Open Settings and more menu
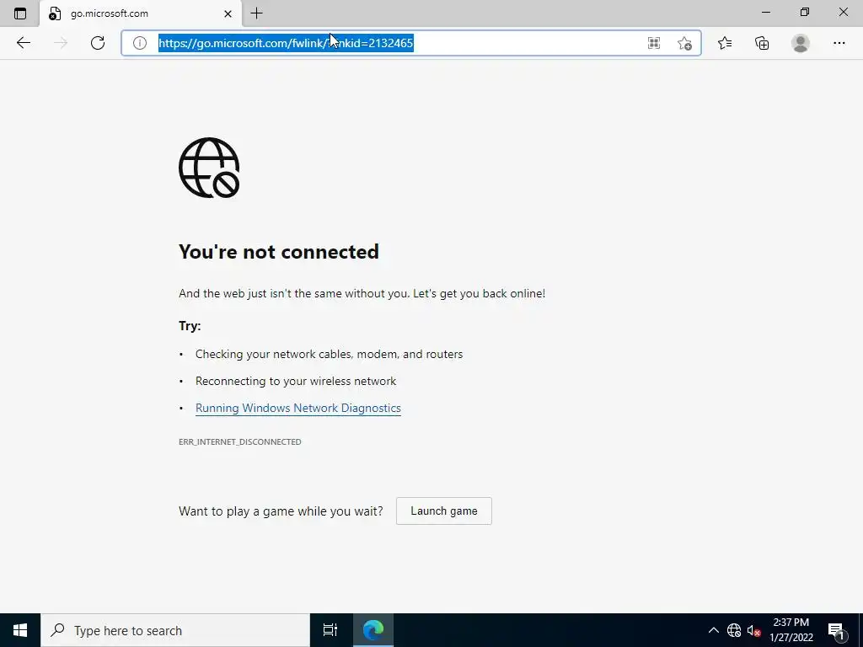Image resolution: width=863 pixels, height=647 pixels. 839,43
